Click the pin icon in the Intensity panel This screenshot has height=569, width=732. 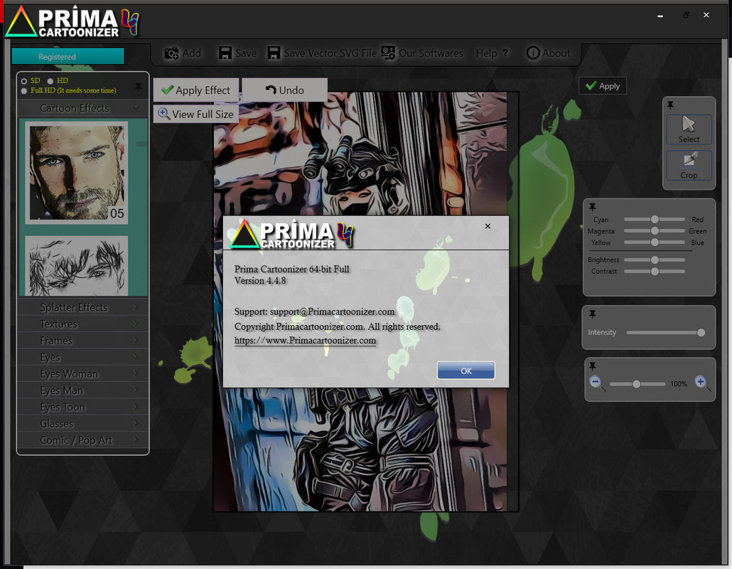coord(593,314)
